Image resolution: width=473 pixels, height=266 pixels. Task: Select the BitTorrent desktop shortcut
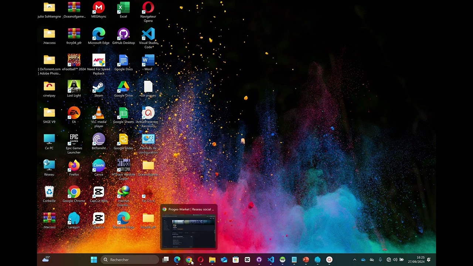pyautogui.click(x=99, y=141)
